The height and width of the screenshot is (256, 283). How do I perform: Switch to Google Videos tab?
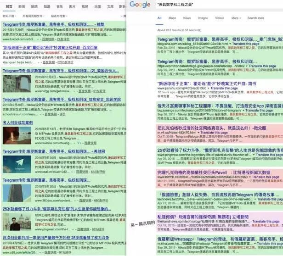[x=220, y=18]
